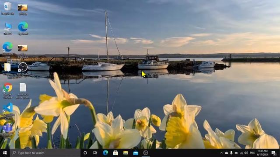Switch to OBS Studio on the taskbar

pyautogui.click(x=146, y=153)
